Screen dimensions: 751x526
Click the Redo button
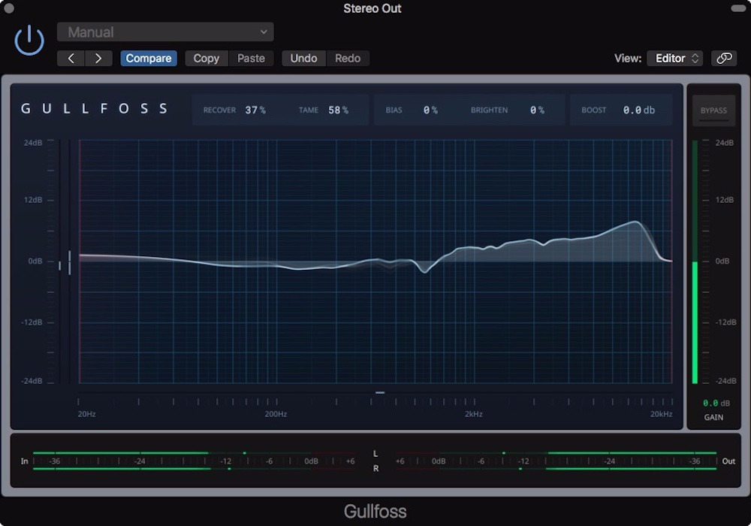[x=348, y=59]
